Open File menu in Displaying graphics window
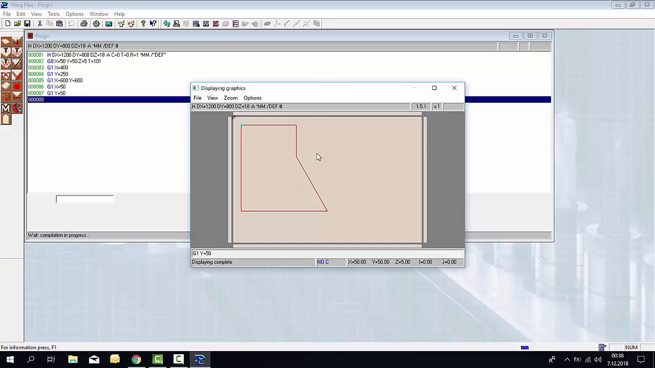 click(198, 98)
